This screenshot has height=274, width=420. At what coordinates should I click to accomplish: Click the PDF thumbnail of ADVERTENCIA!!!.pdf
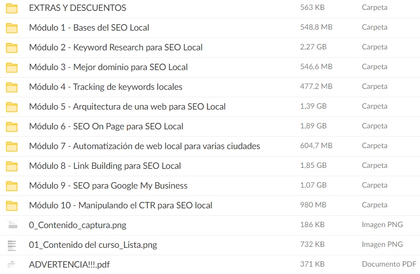(12, 265)
